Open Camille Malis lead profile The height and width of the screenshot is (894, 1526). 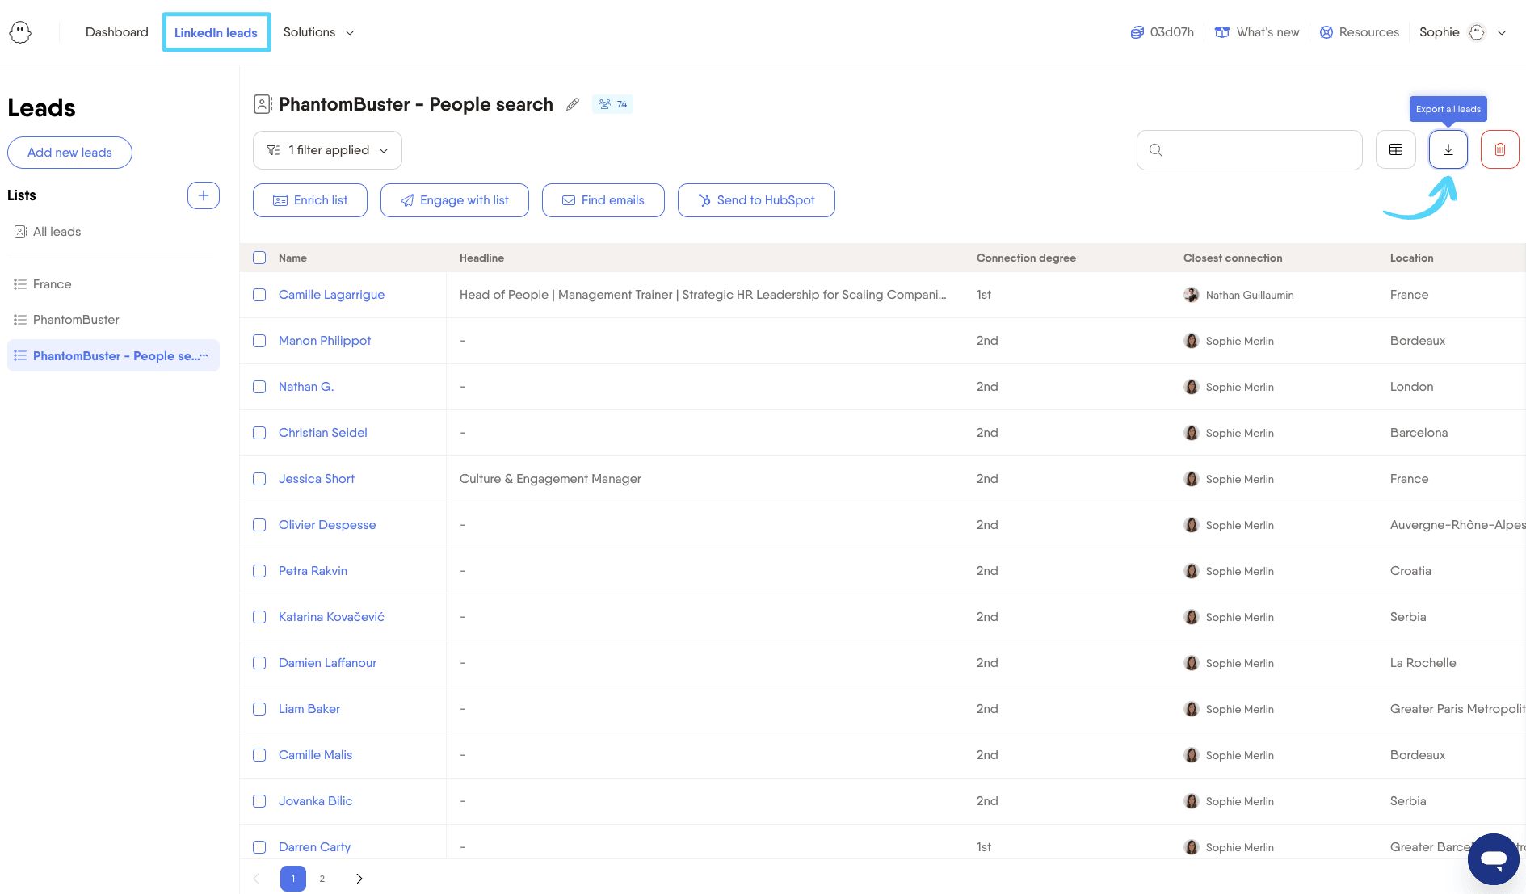pos(315,755)
